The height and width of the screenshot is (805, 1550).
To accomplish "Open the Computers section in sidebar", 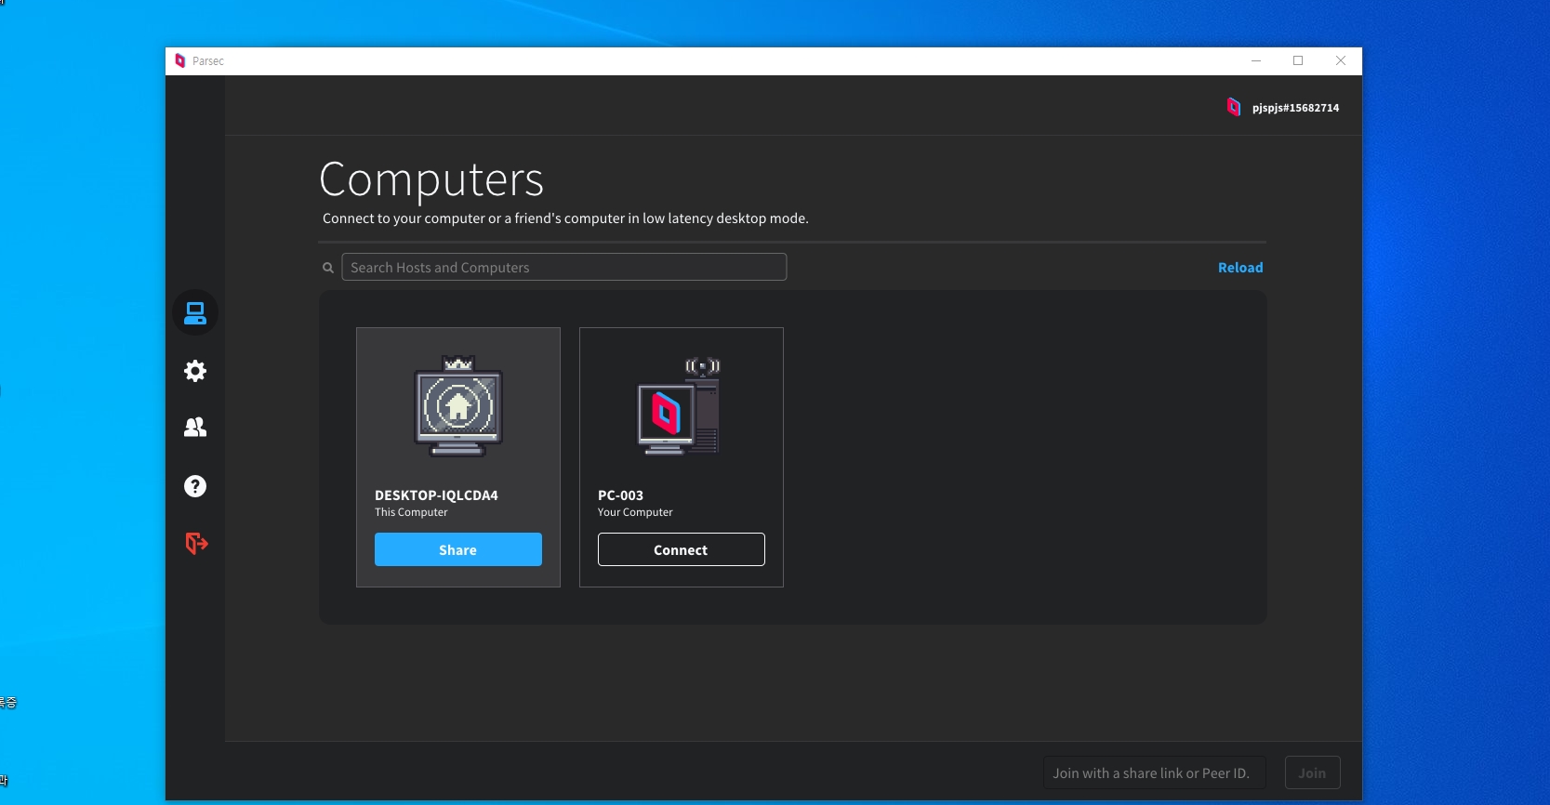I will [x=195, y=313].
